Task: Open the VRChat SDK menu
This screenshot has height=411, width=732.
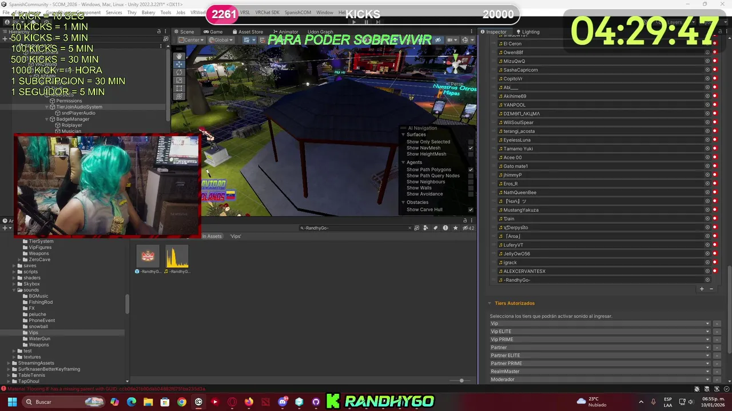Action: pos(267,13)
